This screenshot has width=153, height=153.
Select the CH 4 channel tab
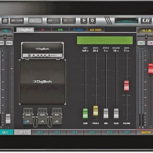pos(75,132)
